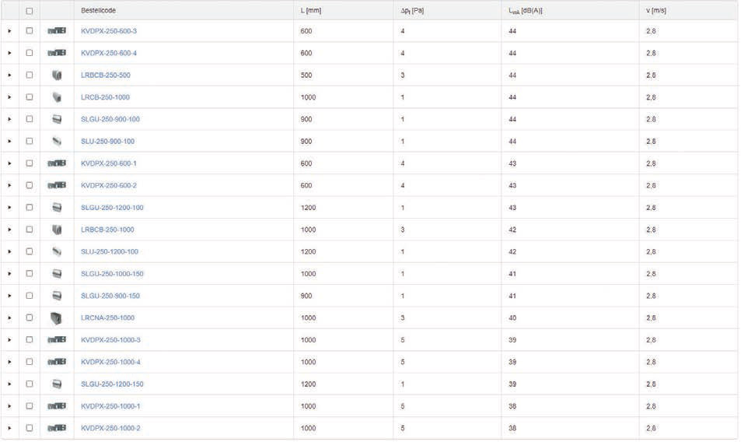Click the KVDPX-250-1000-2 product thumbnail icon

pos(57,428)
